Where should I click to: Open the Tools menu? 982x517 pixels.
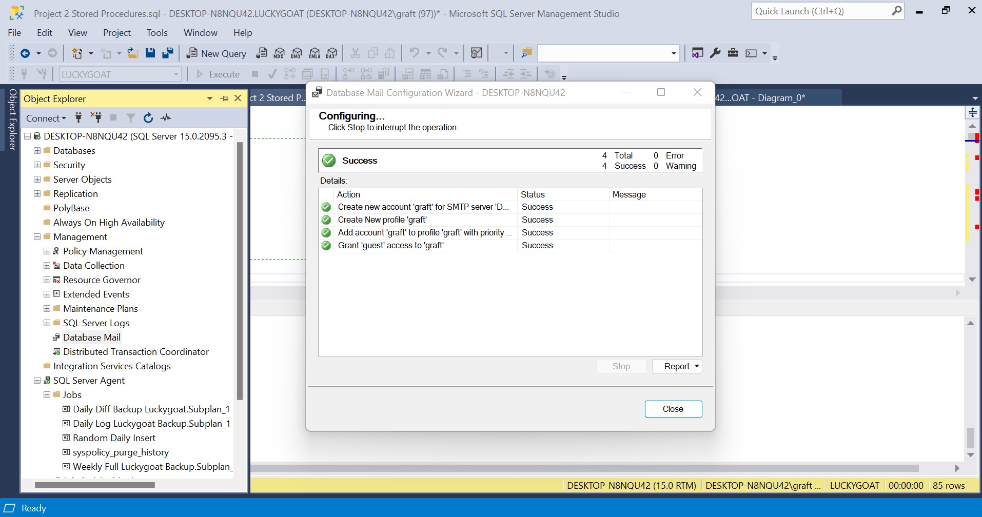pyautogui.click(x=156, y=32)
